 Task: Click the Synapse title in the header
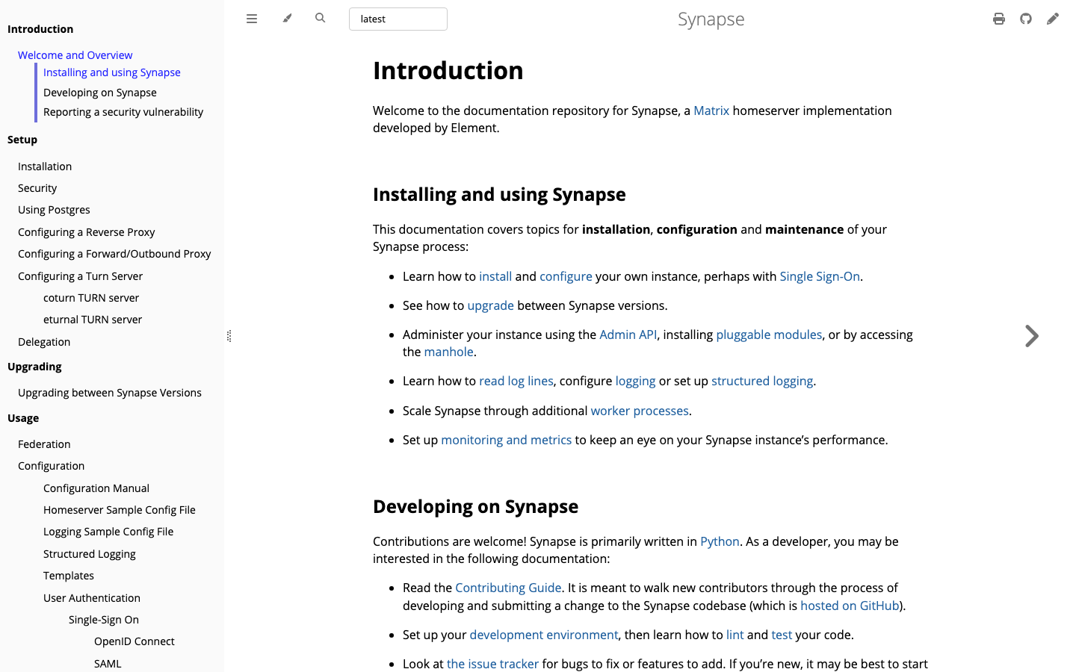[x=711, y=19]
